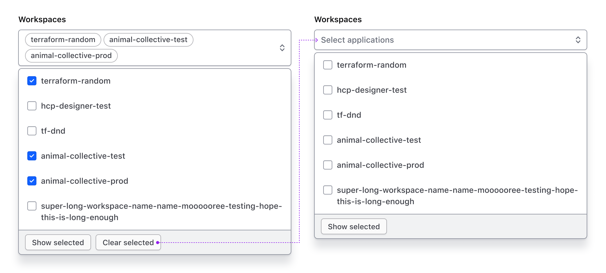
Task: Check the super-long-workspace-name item on the right
Action: coord(327,190)
